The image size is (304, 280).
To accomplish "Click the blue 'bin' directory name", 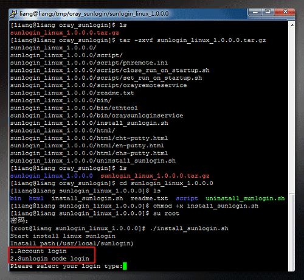I will 16,198.
